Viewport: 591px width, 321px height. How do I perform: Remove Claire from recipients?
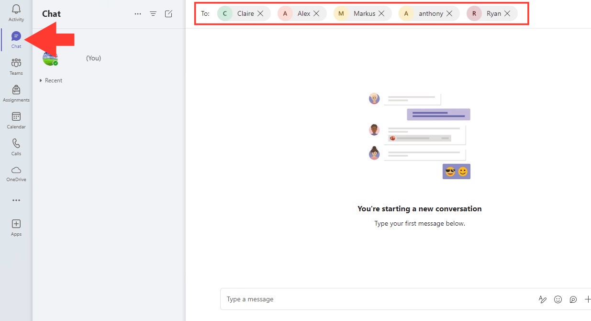coord(260,13)
